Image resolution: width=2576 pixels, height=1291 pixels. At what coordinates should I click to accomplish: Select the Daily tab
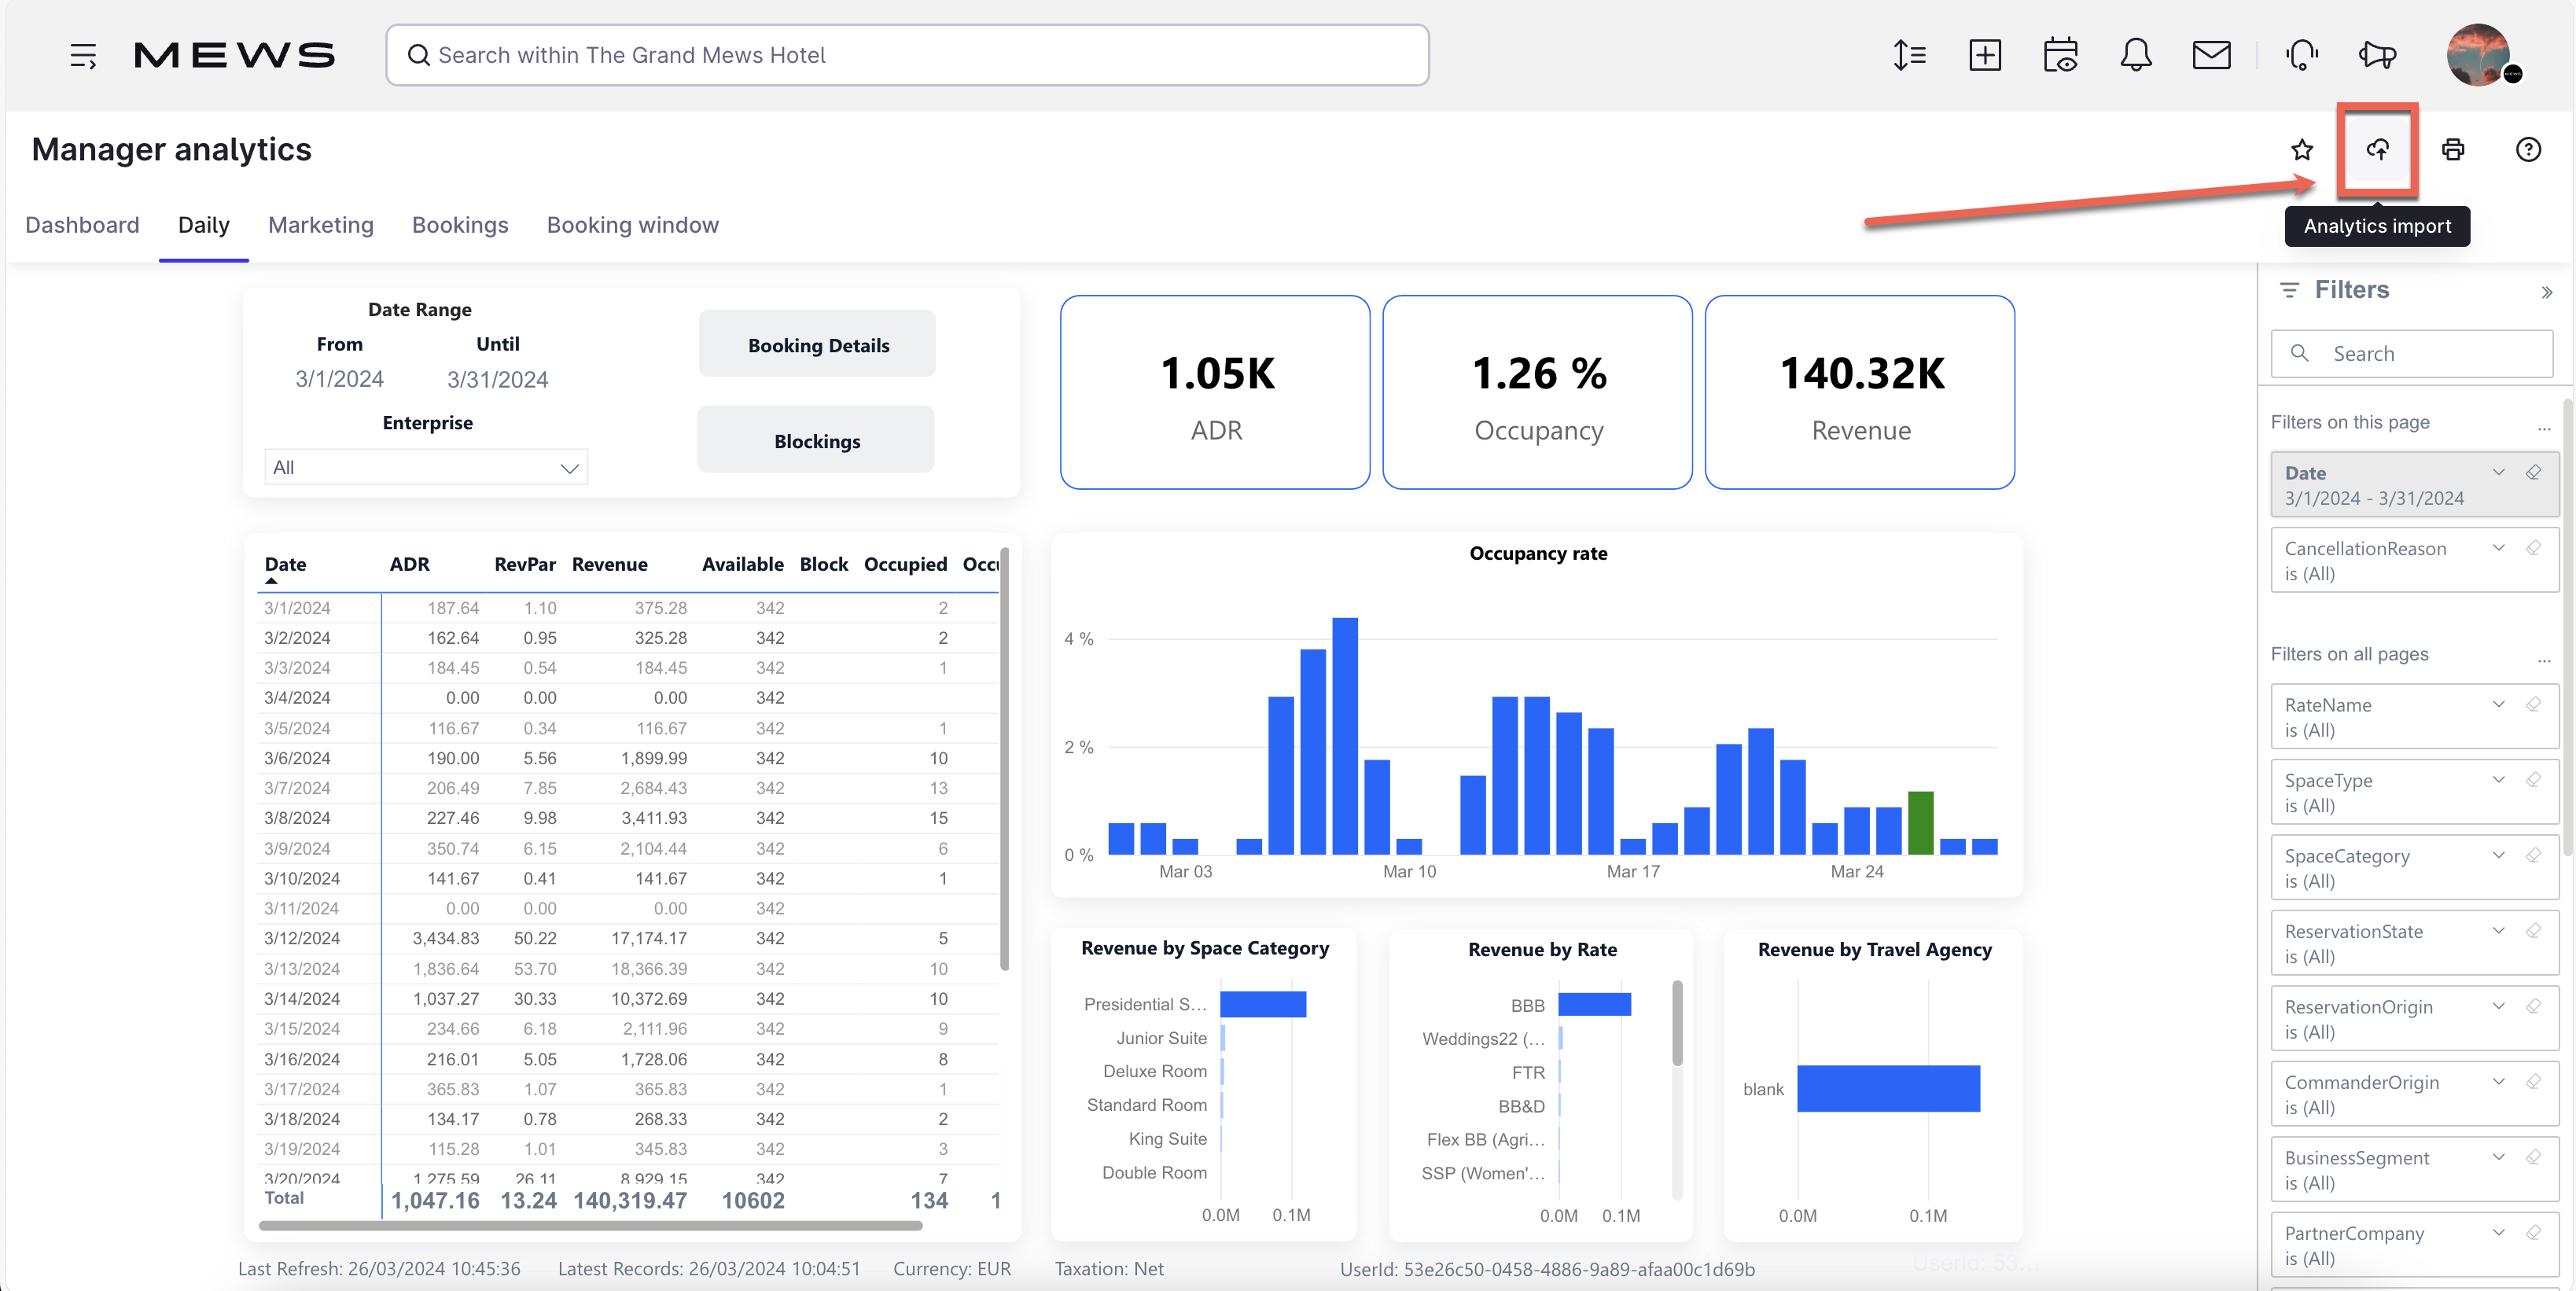(x=204, y=225)
